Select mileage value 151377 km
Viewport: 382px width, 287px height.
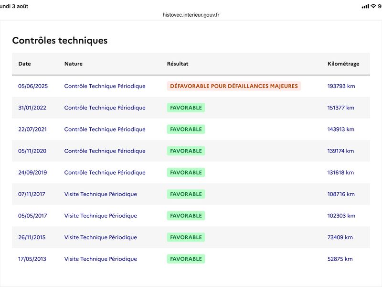(341, 108)
